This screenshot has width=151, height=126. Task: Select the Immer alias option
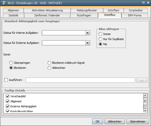101,34
